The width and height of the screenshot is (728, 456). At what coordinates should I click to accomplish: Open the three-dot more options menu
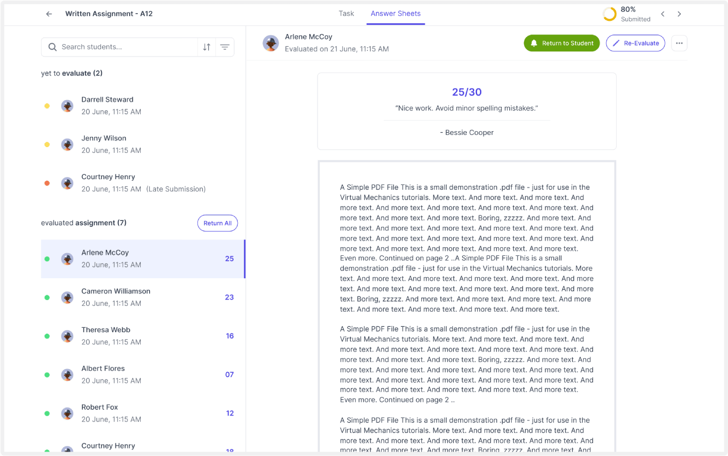pos(679,43)
